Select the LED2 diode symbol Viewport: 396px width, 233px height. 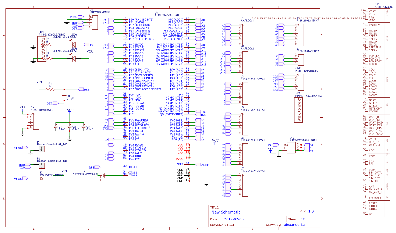[74, 58]
